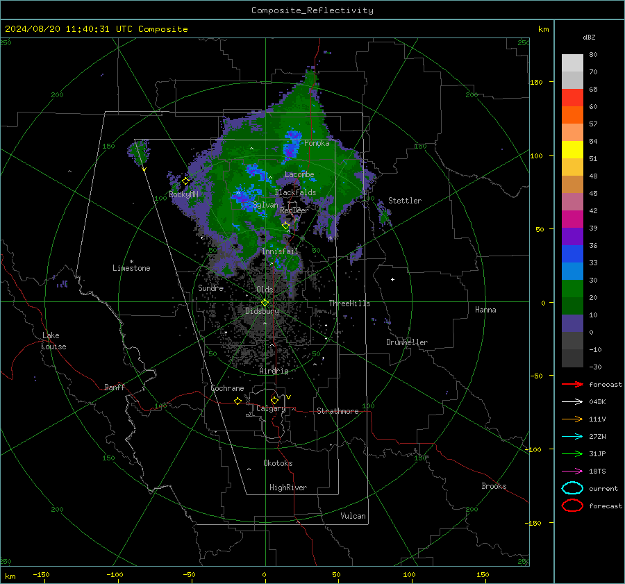Image resolution: width=625 pixels, height=584 pixels.
Task: Click the HighRiver label
Action: coord(288,487)
